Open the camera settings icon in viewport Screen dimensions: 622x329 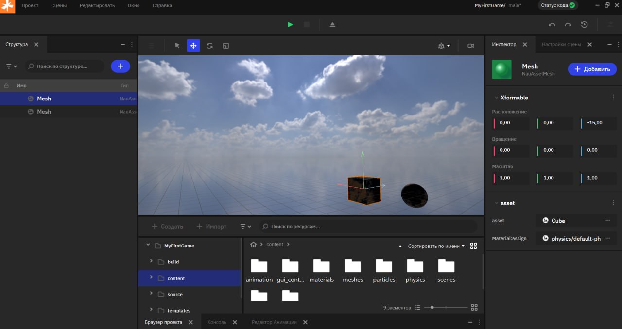[470, 46]
